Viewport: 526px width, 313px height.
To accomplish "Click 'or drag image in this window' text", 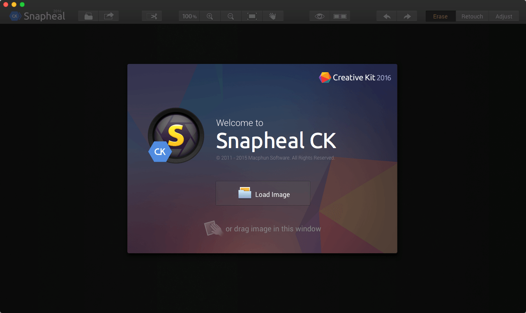I will coord(273,229).
